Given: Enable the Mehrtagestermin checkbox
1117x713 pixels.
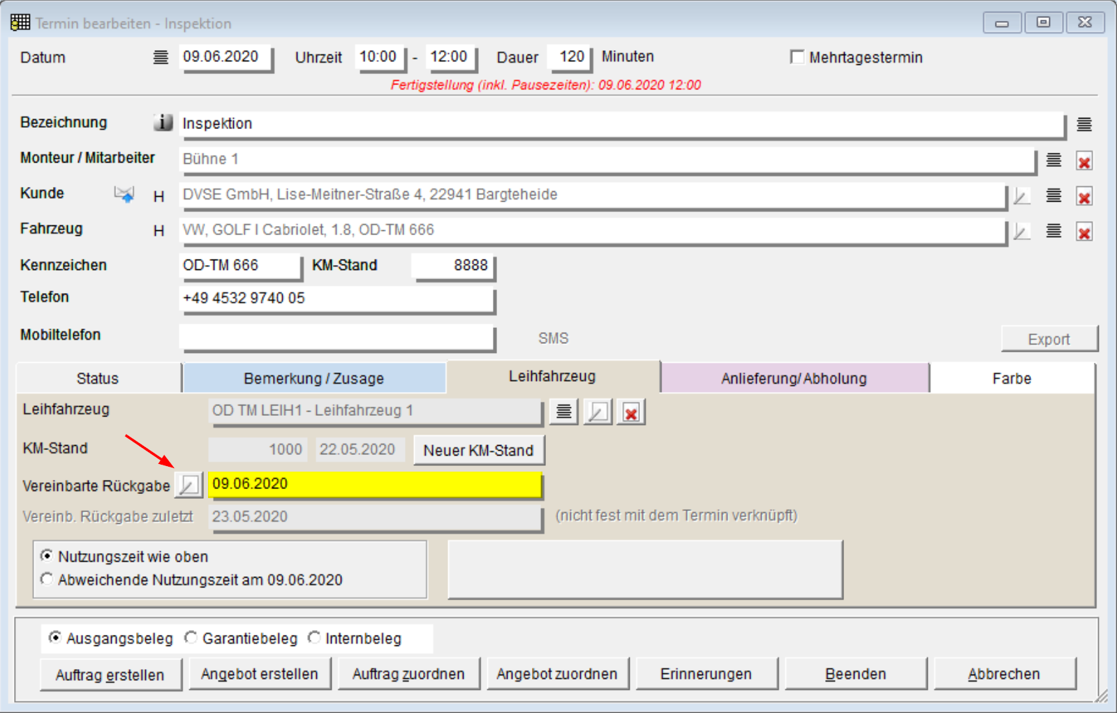Looking at the screenshot, I should (x=797, y=57).
